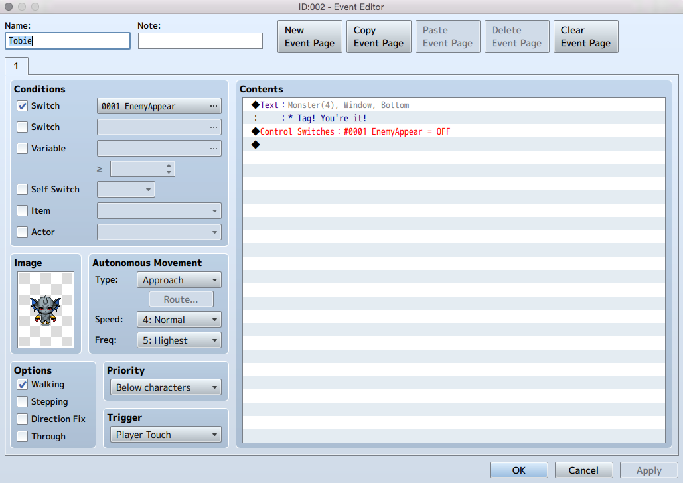Create a New Event Page
This screenshot has width=683, height=483.
click(x=310, y=36)
